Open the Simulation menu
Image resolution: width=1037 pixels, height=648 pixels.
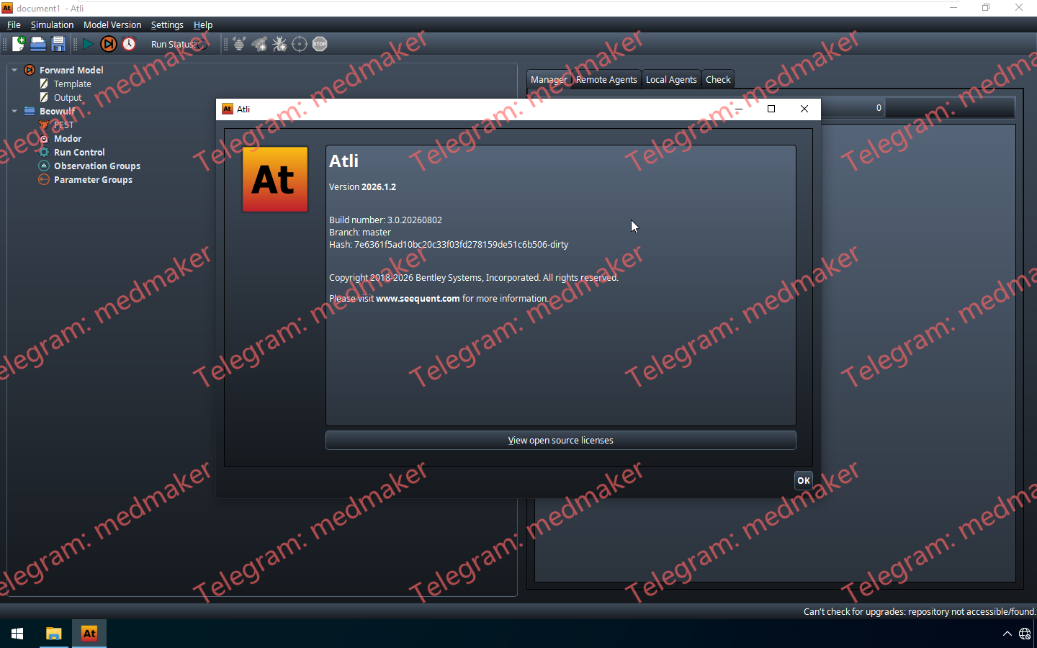[52, 24]
